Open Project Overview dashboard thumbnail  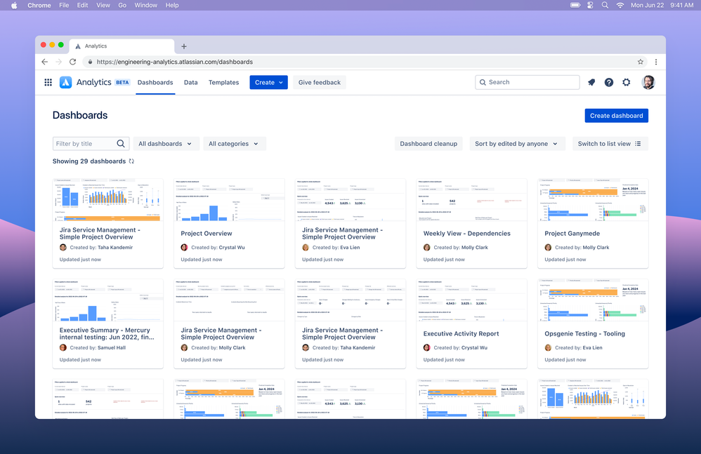(229, 200)
